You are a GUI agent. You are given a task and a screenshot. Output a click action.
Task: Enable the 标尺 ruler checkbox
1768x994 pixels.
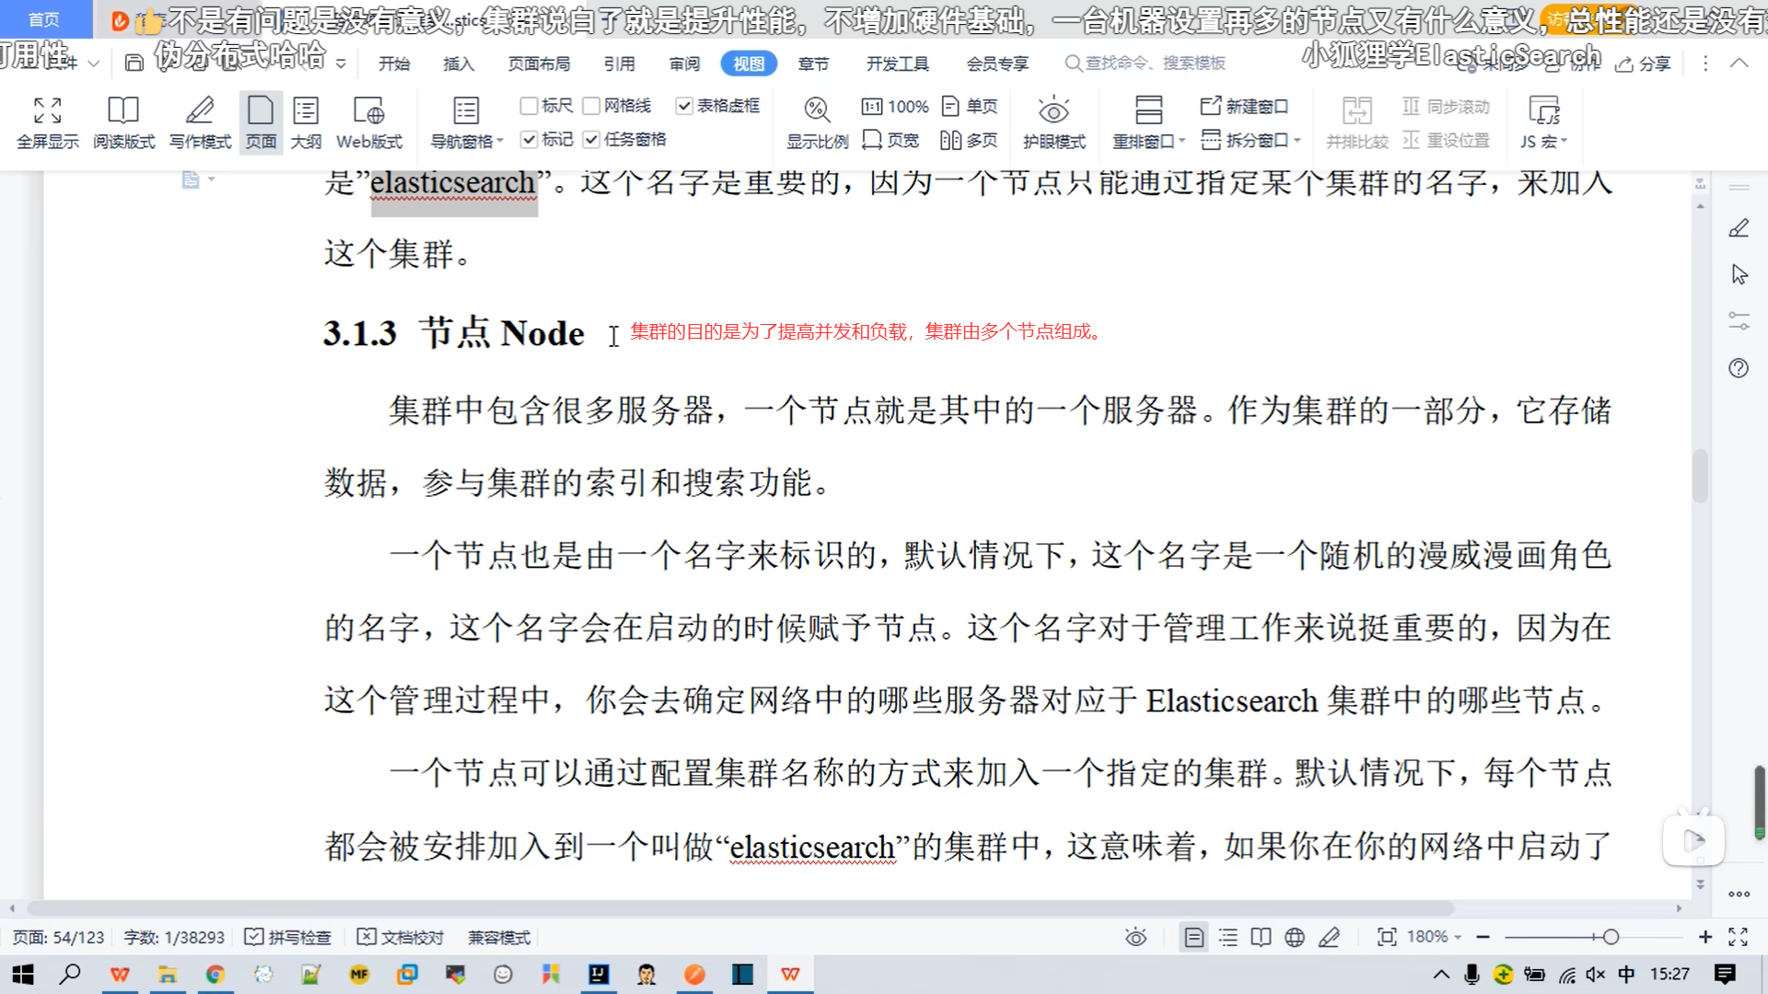[x=529, y=106]
